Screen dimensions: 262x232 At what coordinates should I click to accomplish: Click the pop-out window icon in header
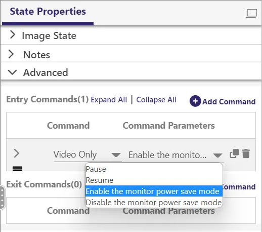click(251, 13)
